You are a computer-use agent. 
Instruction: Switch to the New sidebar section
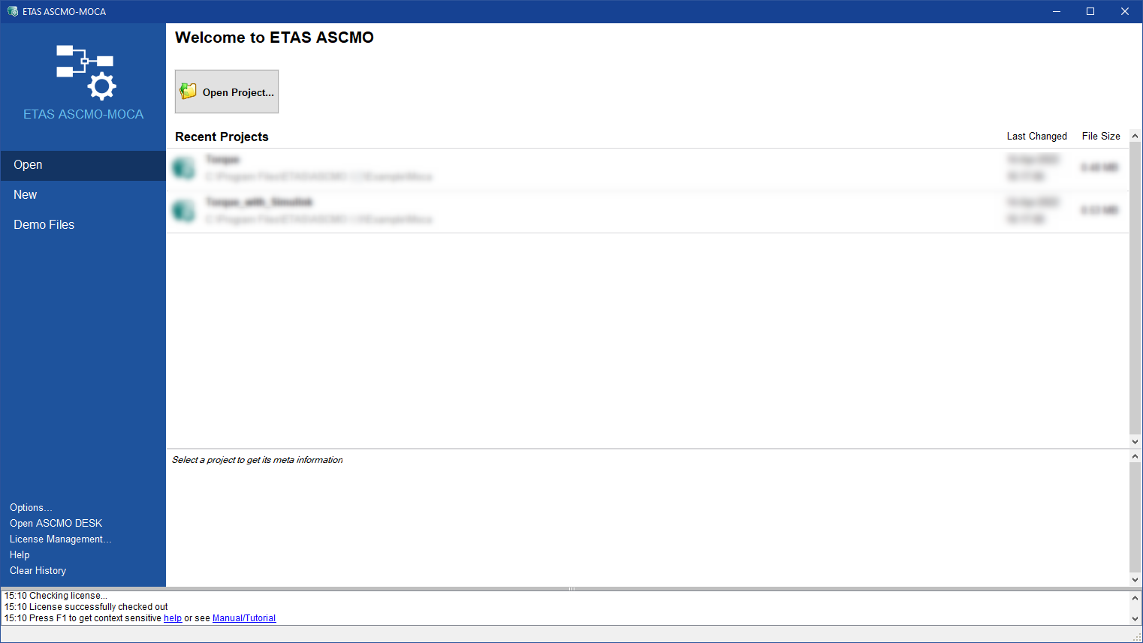click(x=26, y=195)
